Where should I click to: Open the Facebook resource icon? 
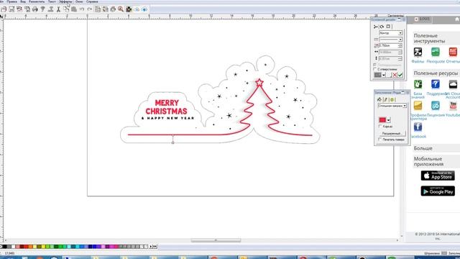click(x=418, y=127)
